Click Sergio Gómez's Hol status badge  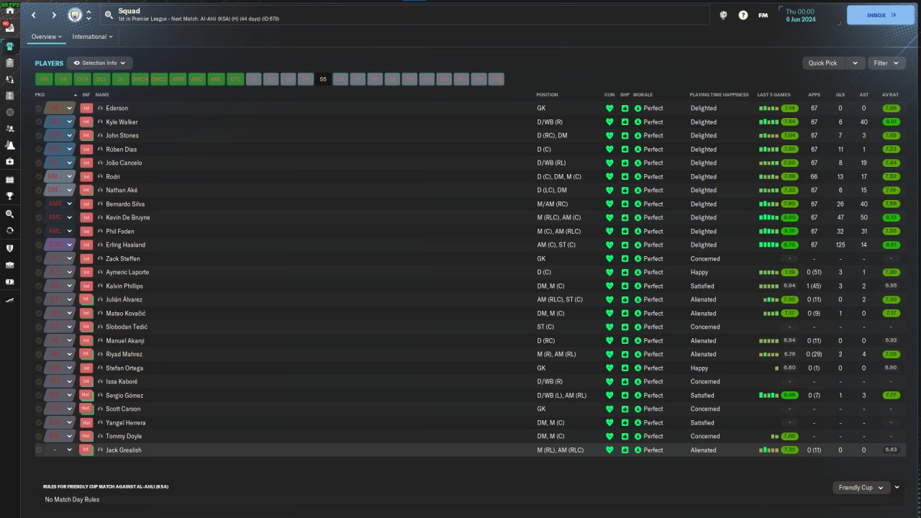pos(86,395)
